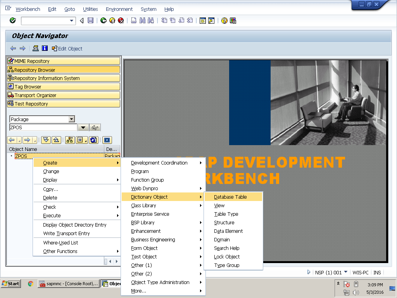Viewport: 397px width, 298px height.
Task: Click the yellow Exit arrow icon
Action: (x=112, y=21)
